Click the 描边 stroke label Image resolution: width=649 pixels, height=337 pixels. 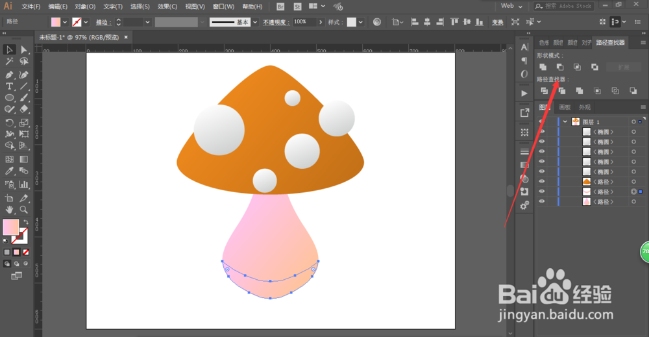tap(103, 22)
